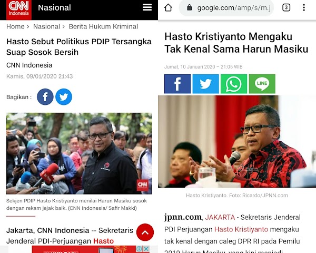This screenshot has height=253, width=316.
Task: Open the Nasional breadcrumb link
Action: click(x=46, y=26)
